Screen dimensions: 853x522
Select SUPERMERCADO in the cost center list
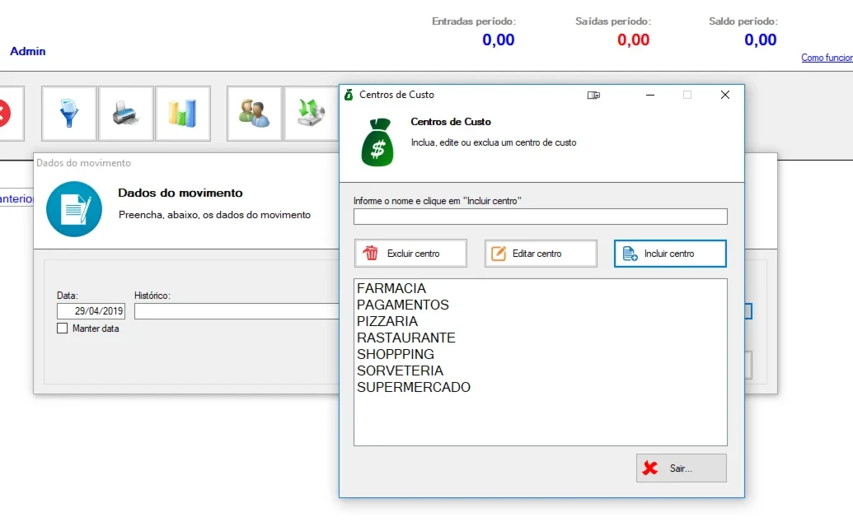tap(414, 387)
